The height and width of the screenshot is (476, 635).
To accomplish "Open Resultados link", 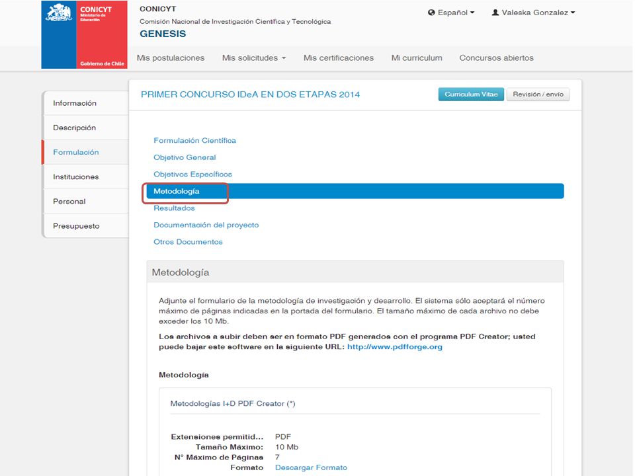I will pos(174,208).
